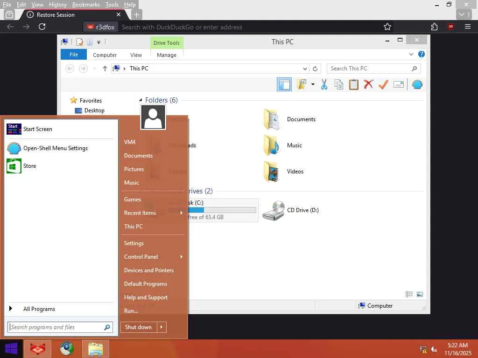Open the Manage ribbon tab
Viewport: 478px width, 358px height.
[167, 55]
